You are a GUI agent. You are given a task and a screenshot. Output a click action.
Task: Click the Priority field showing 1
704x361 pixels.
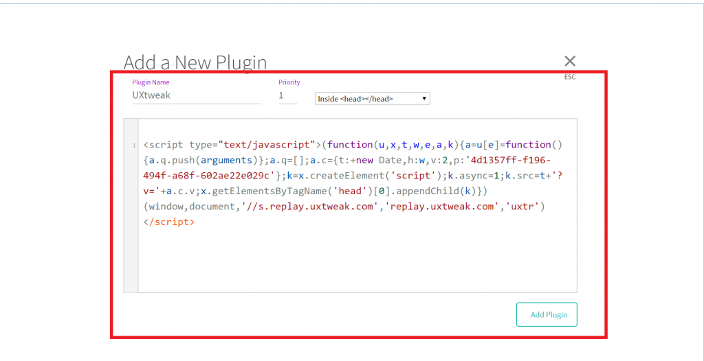287,95
